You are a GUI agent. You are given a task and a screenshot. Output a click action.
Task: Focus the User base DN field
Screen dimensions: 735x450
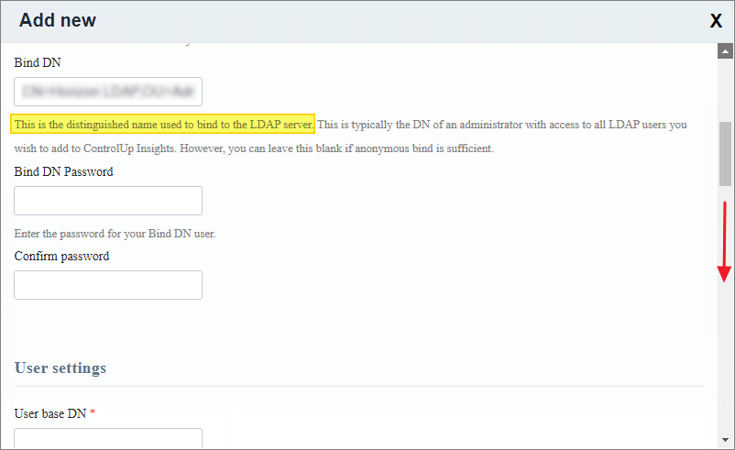point(108,438)
